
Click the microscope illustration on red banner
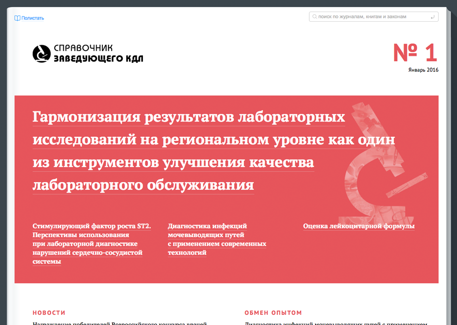coord(382,159)
